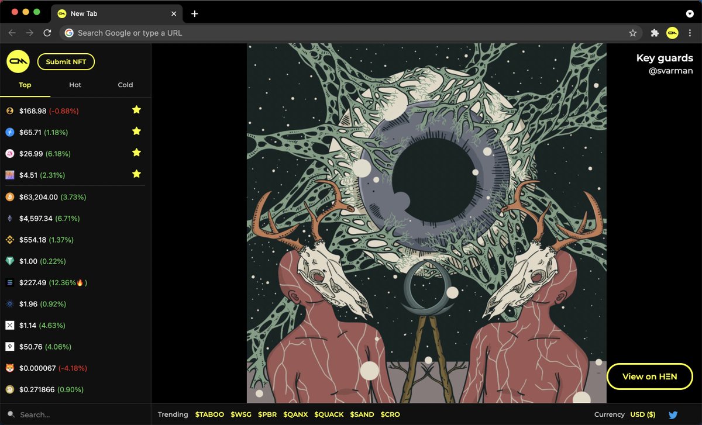Switch to the Hot tab

(x=75, y=85)
